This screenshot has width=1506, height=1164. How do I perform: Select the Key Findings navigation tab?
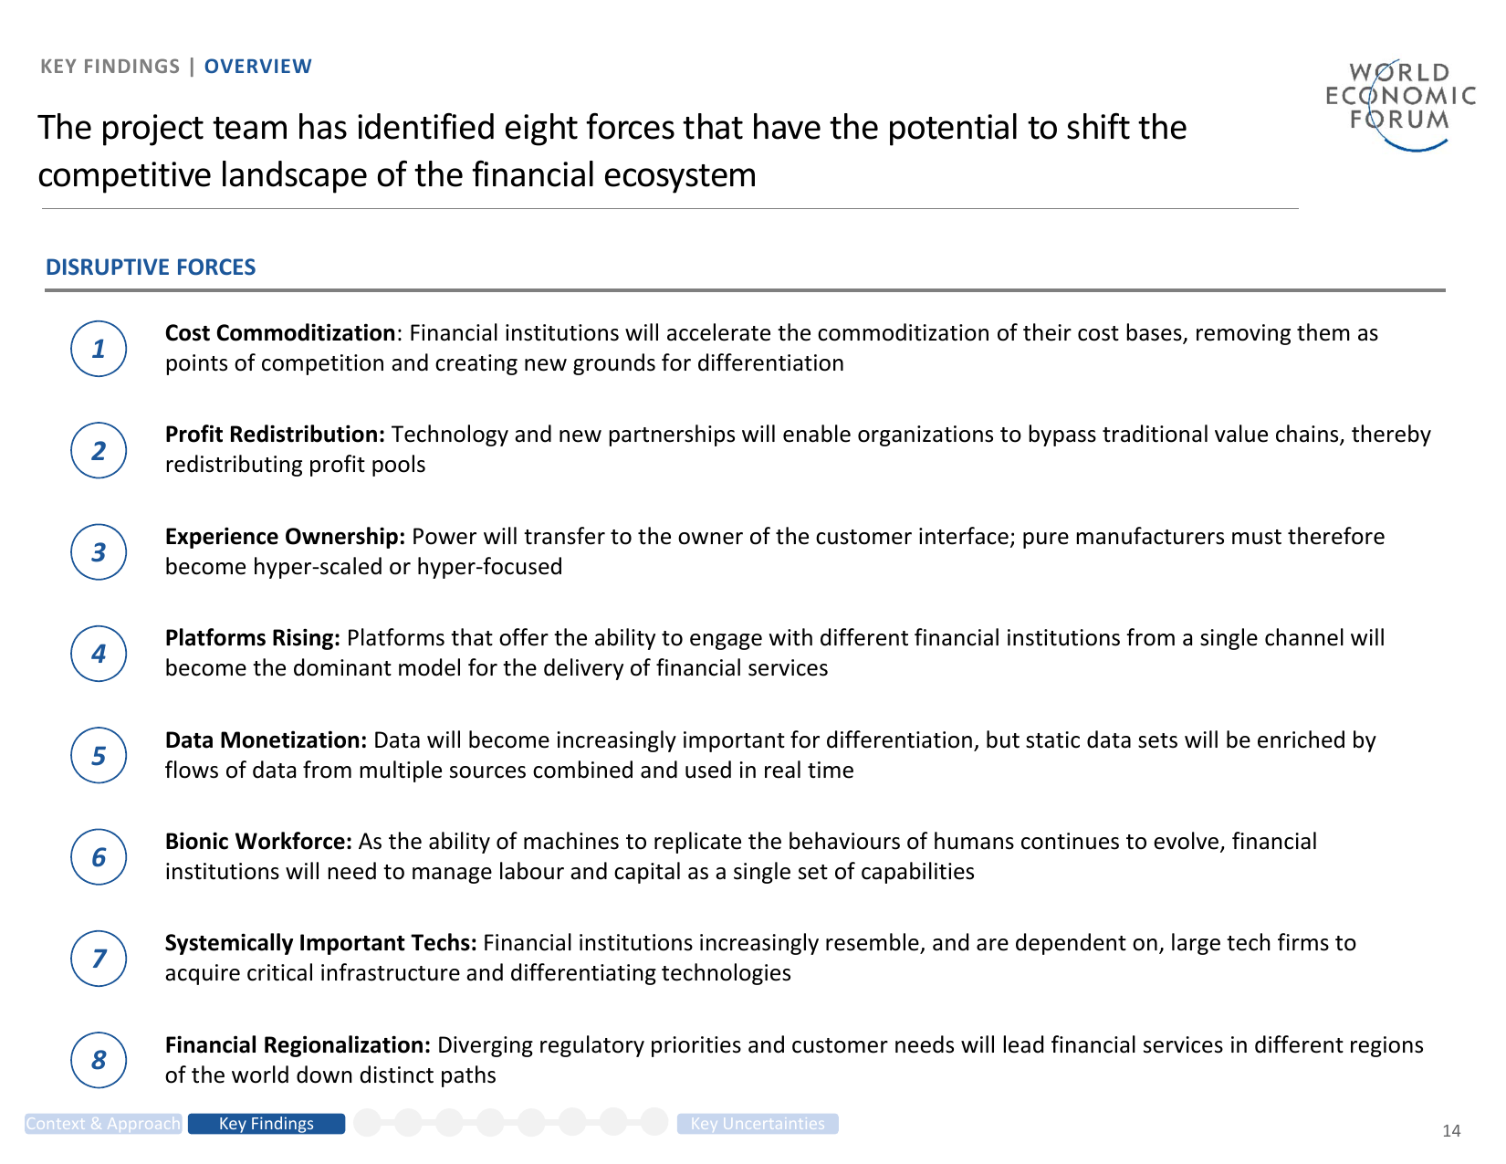[x=267, y=1124]
